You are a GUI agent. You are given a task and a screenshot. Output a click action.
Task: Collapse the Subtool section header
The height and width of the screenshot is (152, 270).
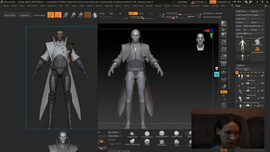(x=240, y=65)
